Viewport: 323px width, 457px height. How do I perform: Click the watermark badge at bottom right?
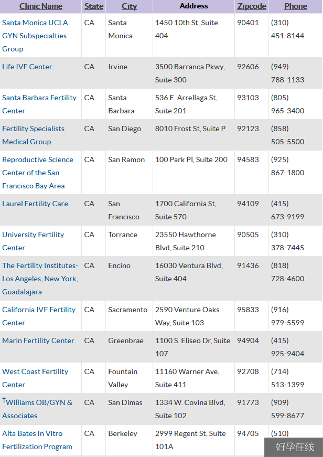(294, 447)
